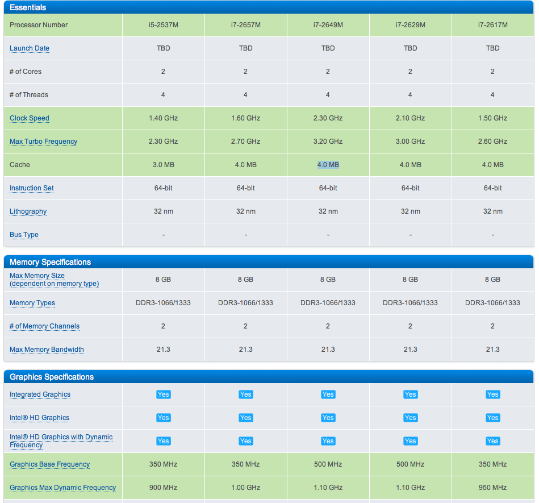Screen dimensions: 539x503
Task: Click the 1.60 GHz clock speed cell
Action: [x=246, y=118]
